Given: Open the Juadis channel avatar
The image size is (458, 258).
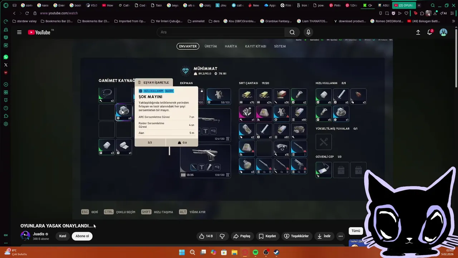Looking at the screenshot, I should click(x=25, y=236).
